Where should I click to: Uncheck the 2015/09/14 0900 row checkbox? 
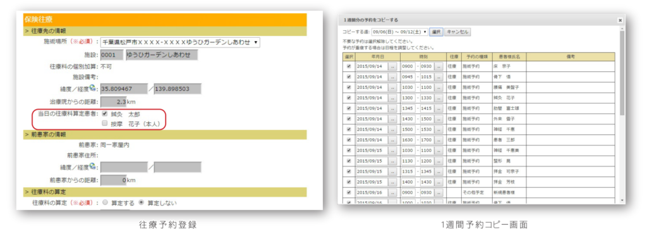tap(349, 66)
